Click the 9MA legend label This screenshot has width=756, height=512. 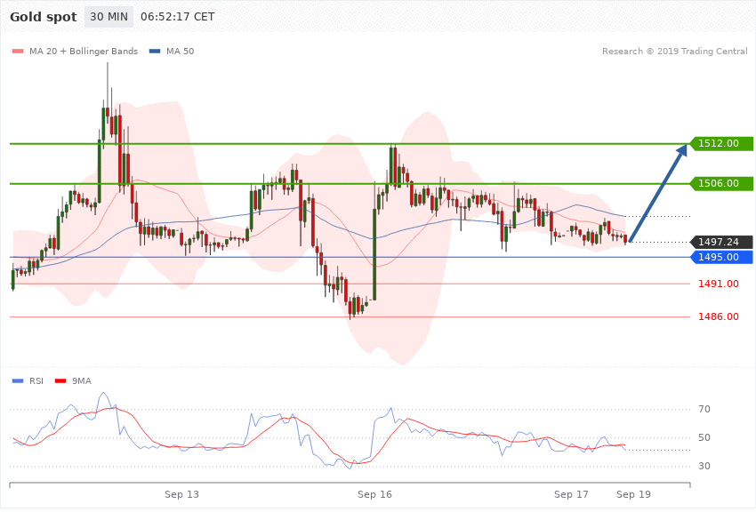coord(82,381)
